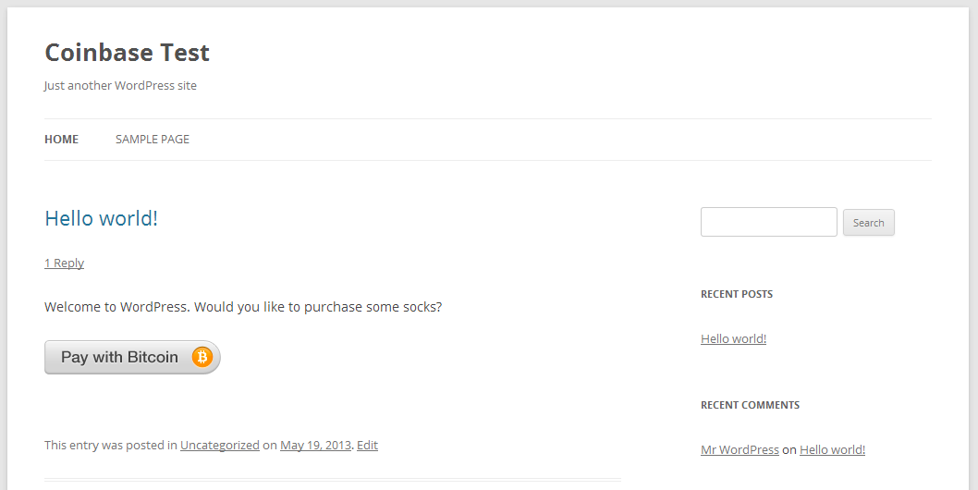Click the Mr WordPress commenter link

point(740,449)
